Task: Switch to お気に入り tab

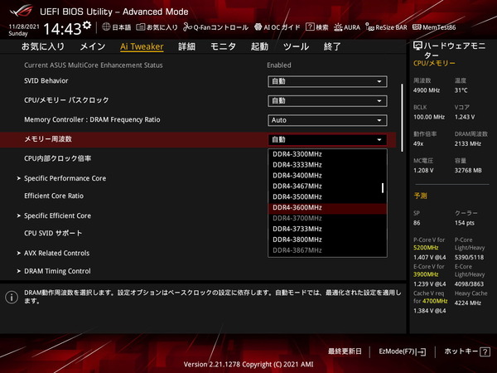Action: (x=43, y=46)
